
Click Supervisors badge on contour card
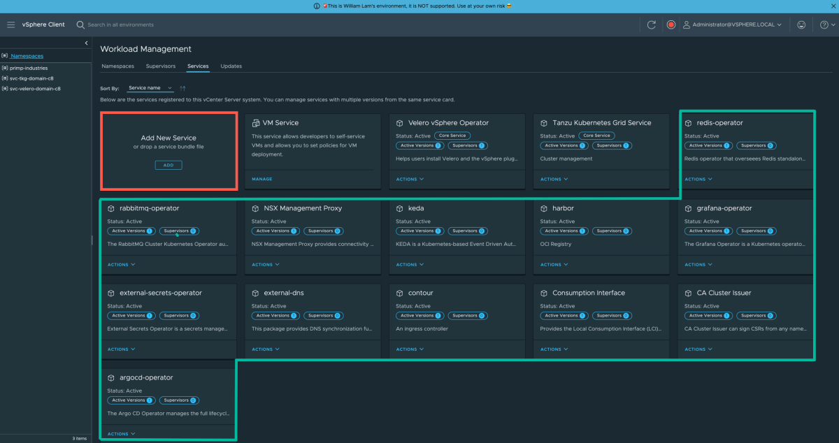(467, 315)
